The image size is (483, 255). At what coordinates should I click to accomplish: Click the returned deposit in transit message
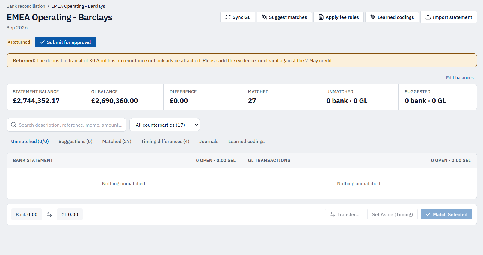click(x=242, y=60)
